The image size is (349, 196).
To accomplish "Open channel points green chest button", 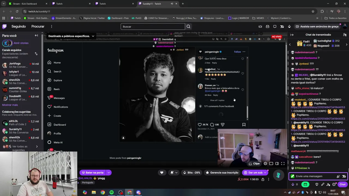I will click(x=305, y=184).
